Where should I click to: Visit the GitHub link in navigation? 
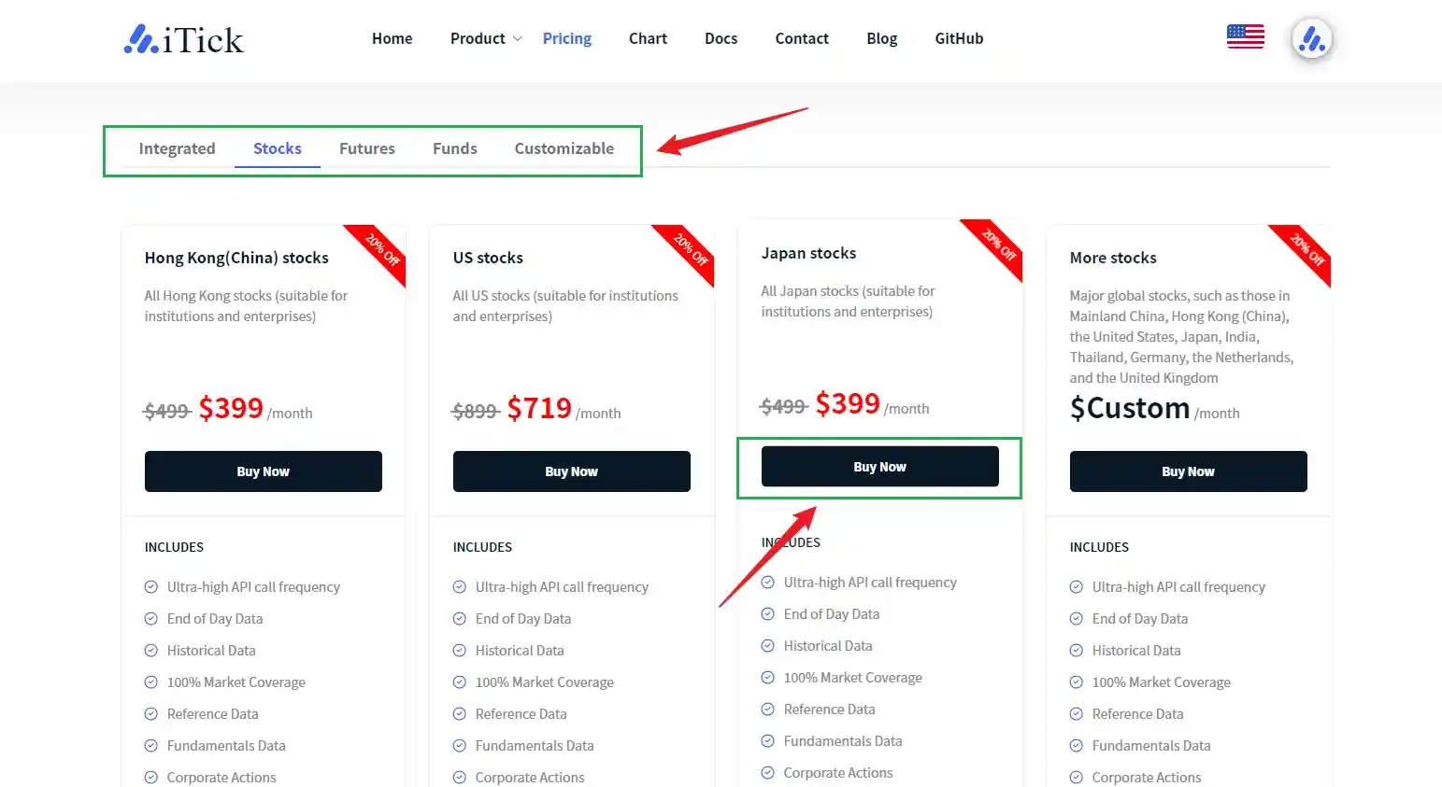coord(959,38)
